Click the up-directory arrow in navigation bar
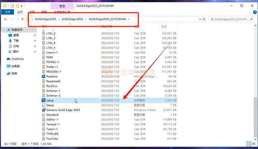258x149 pixels. [x=22, y=19]
